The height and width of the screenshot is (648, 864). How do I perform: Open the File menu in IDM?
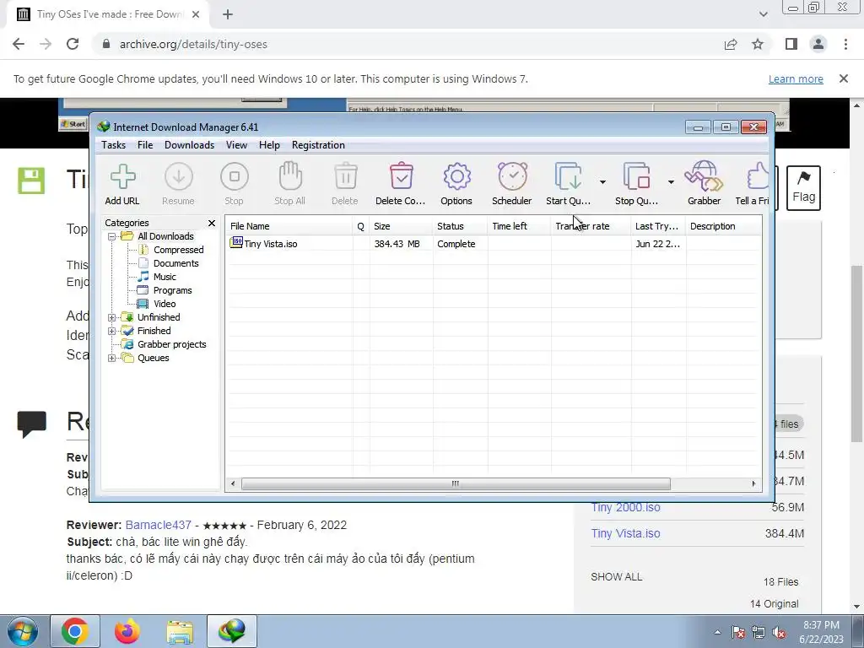point(145,145)
